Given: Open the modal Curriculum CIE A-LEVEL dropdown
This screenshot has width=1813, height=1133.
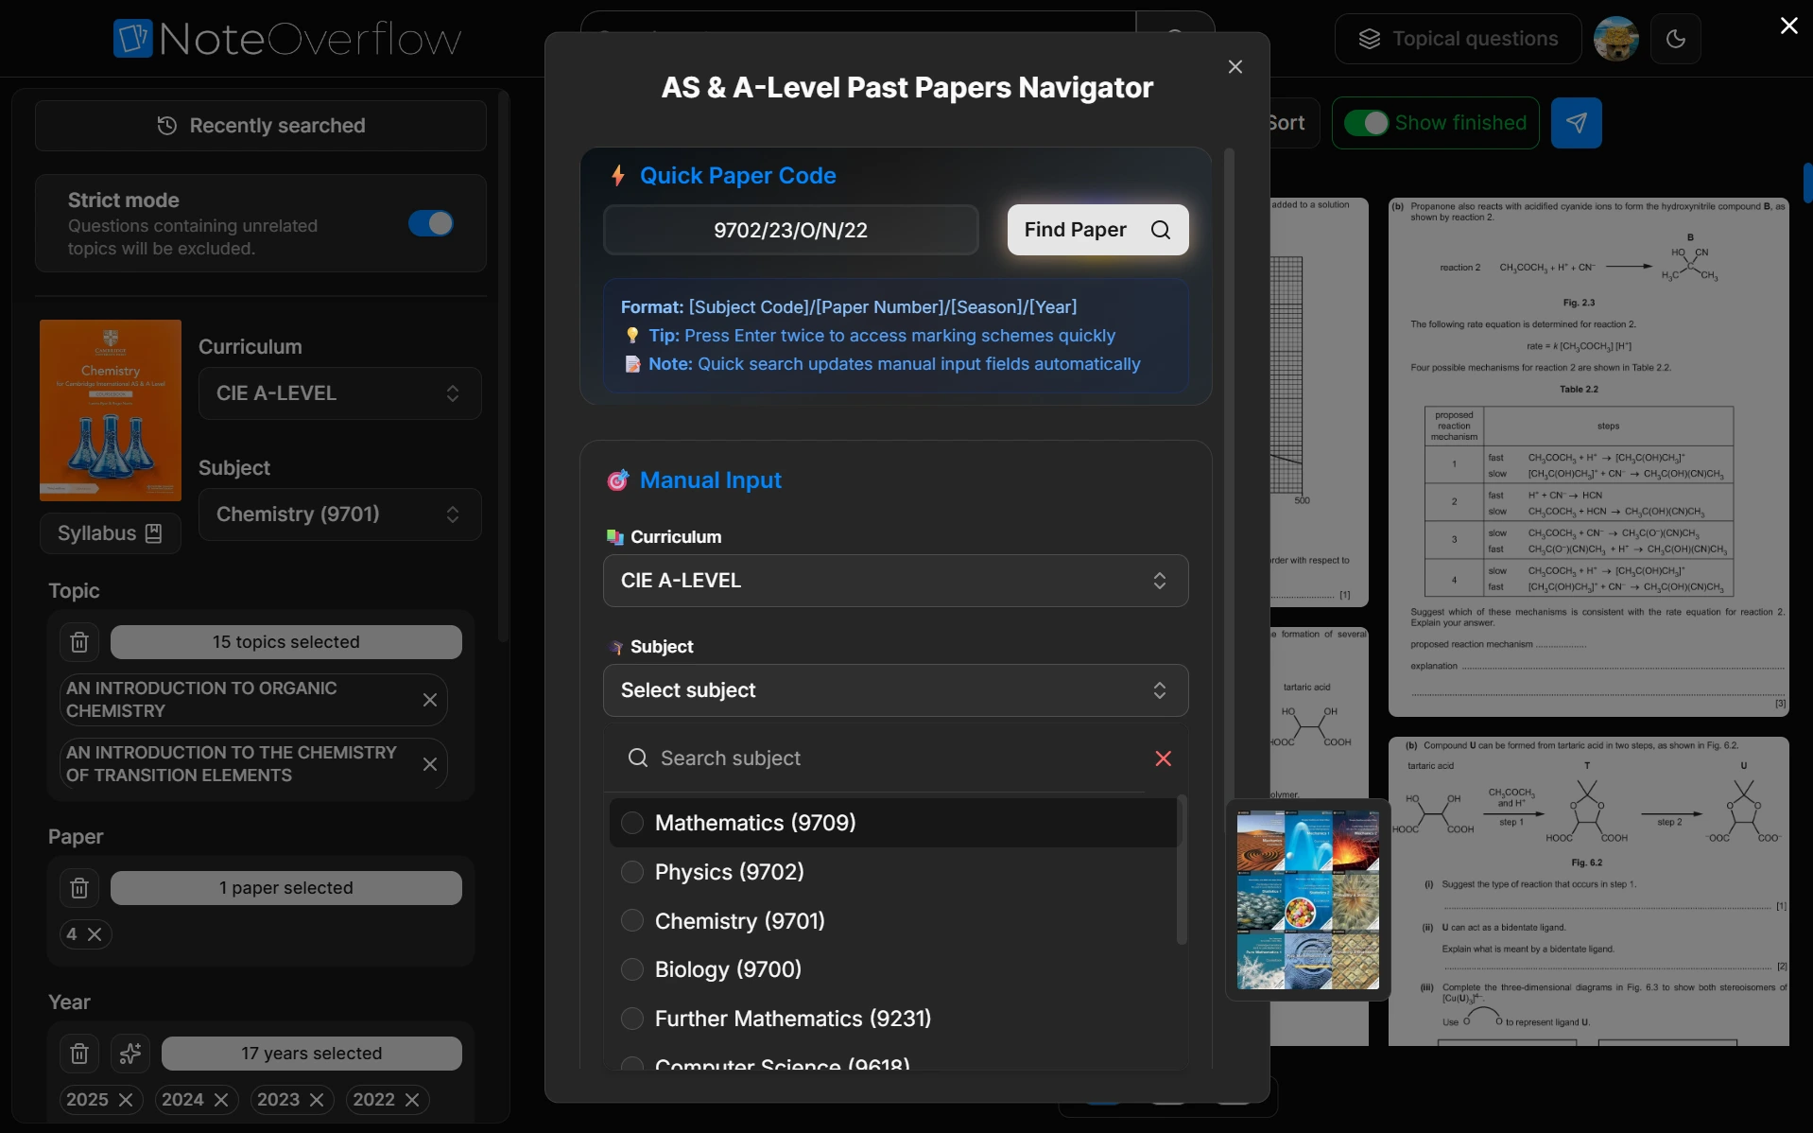Looking at the screenshot, I should pyautogui.click(x=895, y=581).
